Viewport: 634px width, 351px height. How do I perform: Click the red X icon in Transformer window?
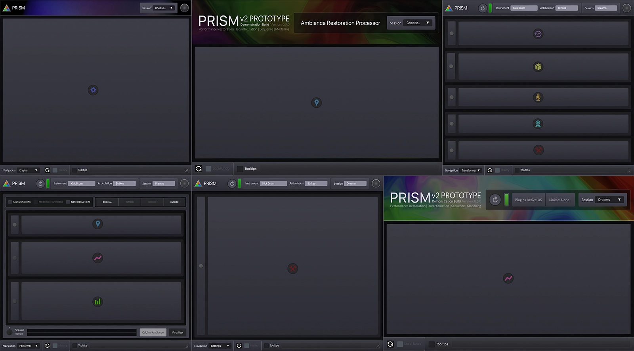click(538, 150)
